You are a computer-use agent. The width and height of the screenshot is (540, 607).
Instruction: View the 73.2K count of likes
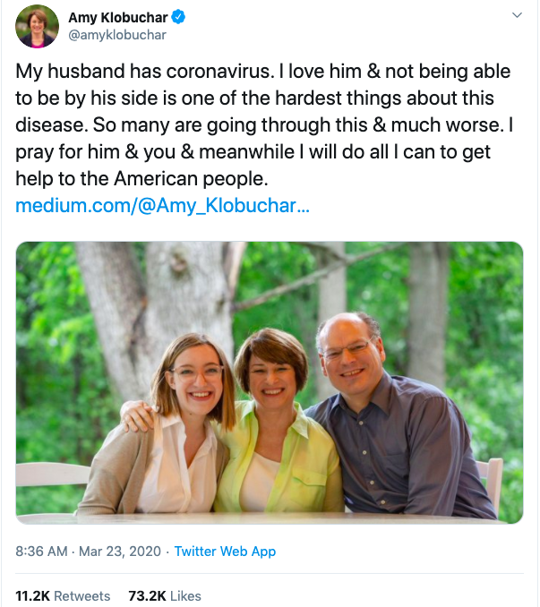(147, 595)
